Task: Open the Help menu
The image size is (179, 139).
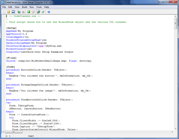Action: (47, 7)
